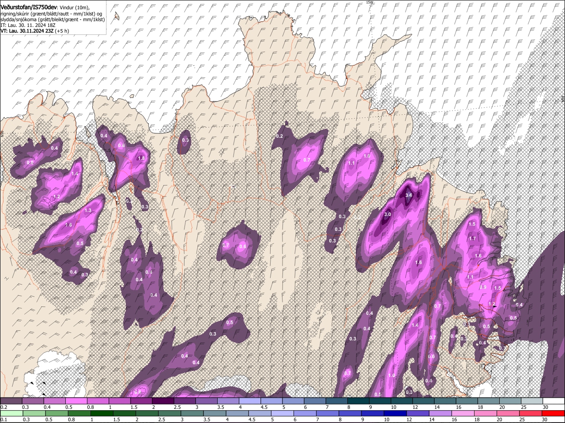Click the 1.7 value label in the east

coord(472,238)
